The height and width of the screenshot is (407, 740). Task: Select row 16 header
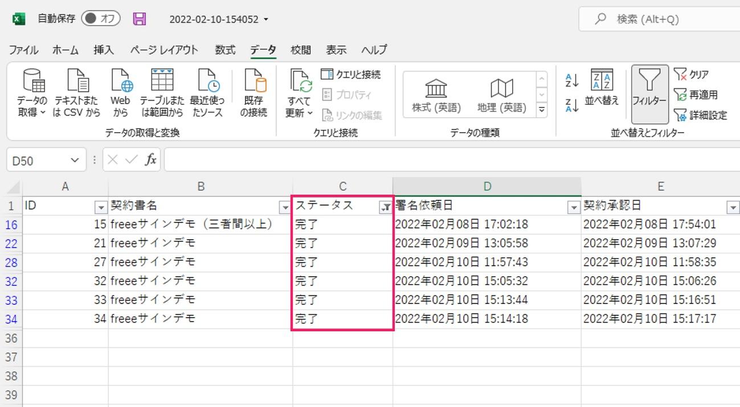coord(11,225)
